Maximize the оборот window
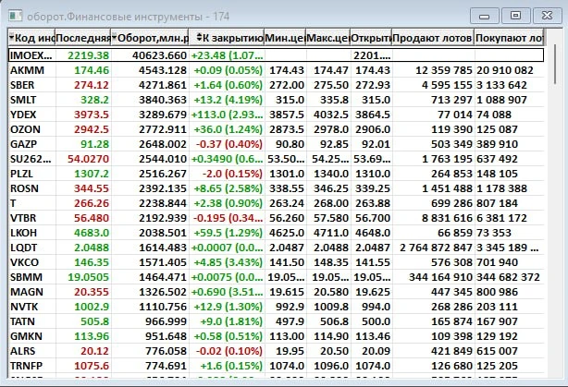Image resolution: width=568 pixels, height=387 pixels. click(515, 16)
